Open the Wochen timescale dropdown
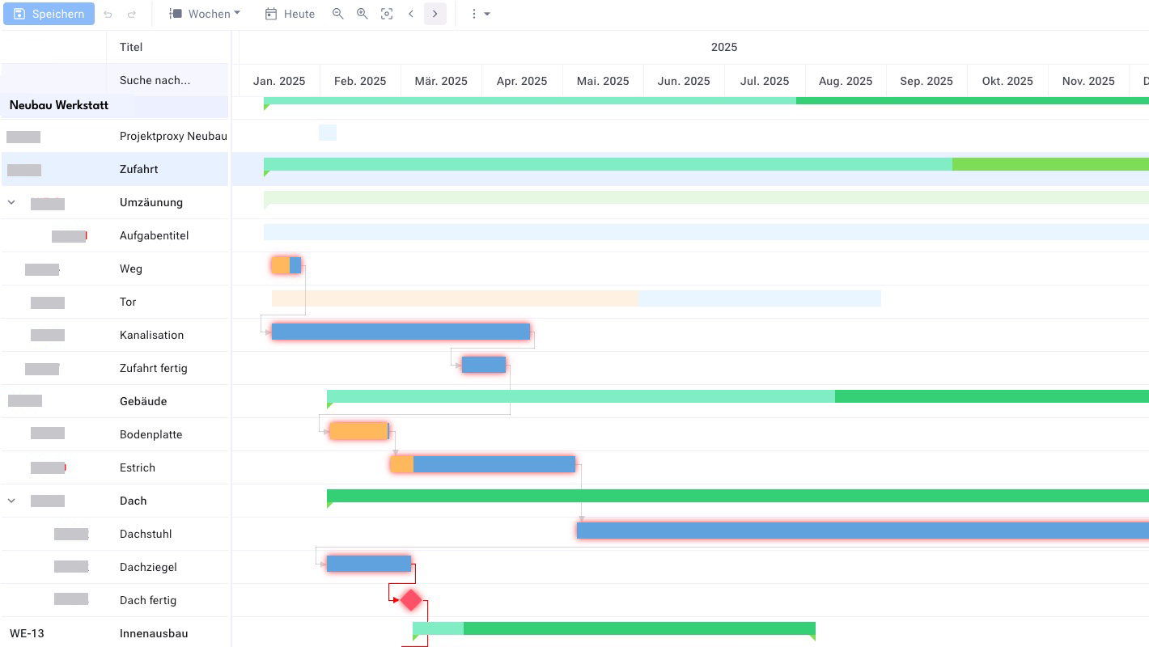The image size is (1149, 647). pyautogui.click(x=205, y=14)
